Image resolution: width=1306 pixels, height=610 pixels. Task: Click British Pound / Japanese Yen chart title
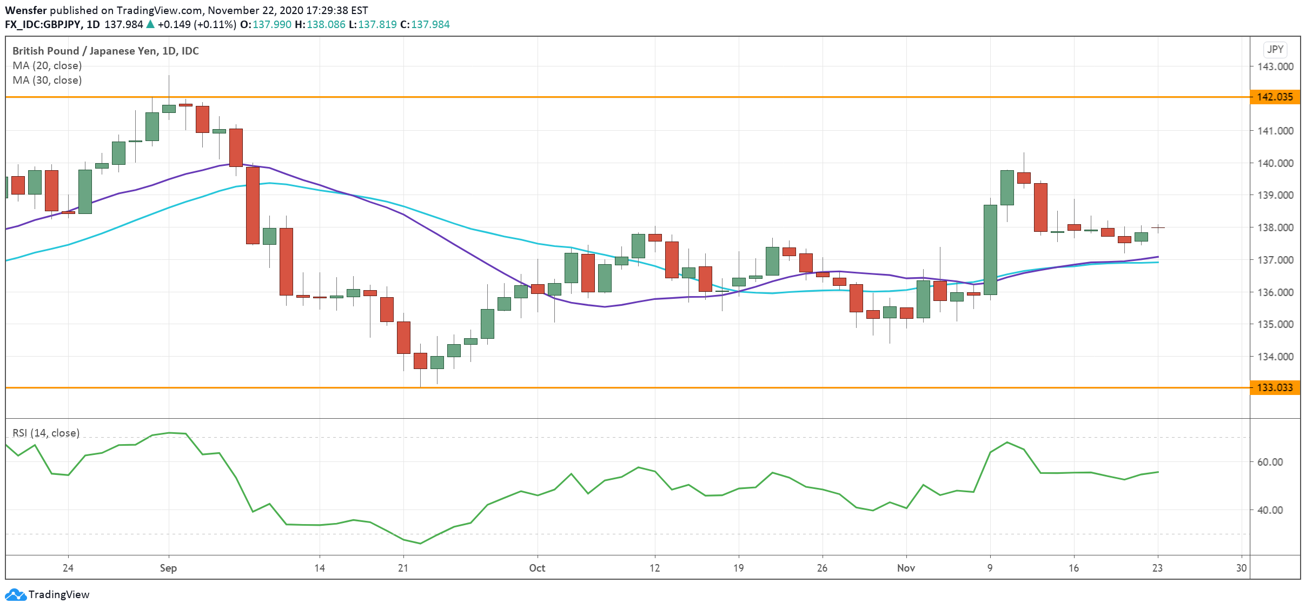tap(105, 51)
